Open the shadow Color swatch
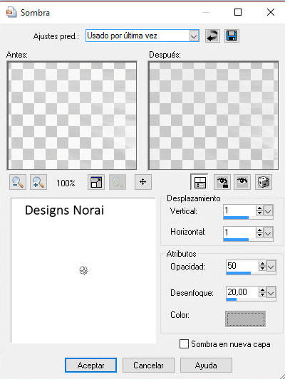Image resolution: width=285 pixels, height=379 pixels. [245, 319]
